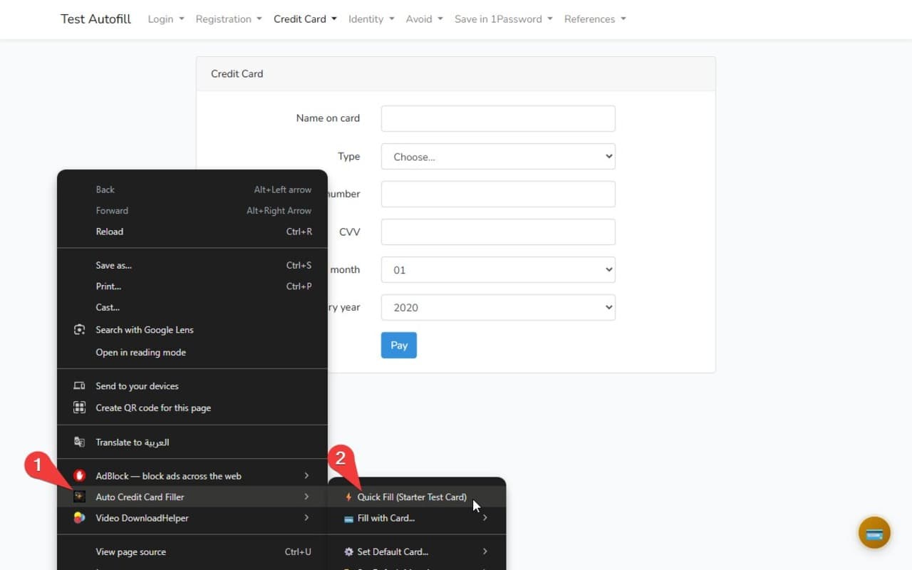This screenshot has width=912, height=570.
Task: Expand the Fill with Card submenu arrow
Action: click(485, 518)
